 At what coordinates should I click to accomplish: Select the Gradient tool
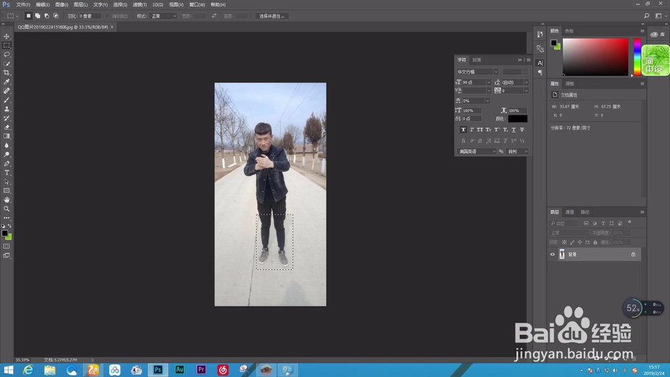click(7, 136)
